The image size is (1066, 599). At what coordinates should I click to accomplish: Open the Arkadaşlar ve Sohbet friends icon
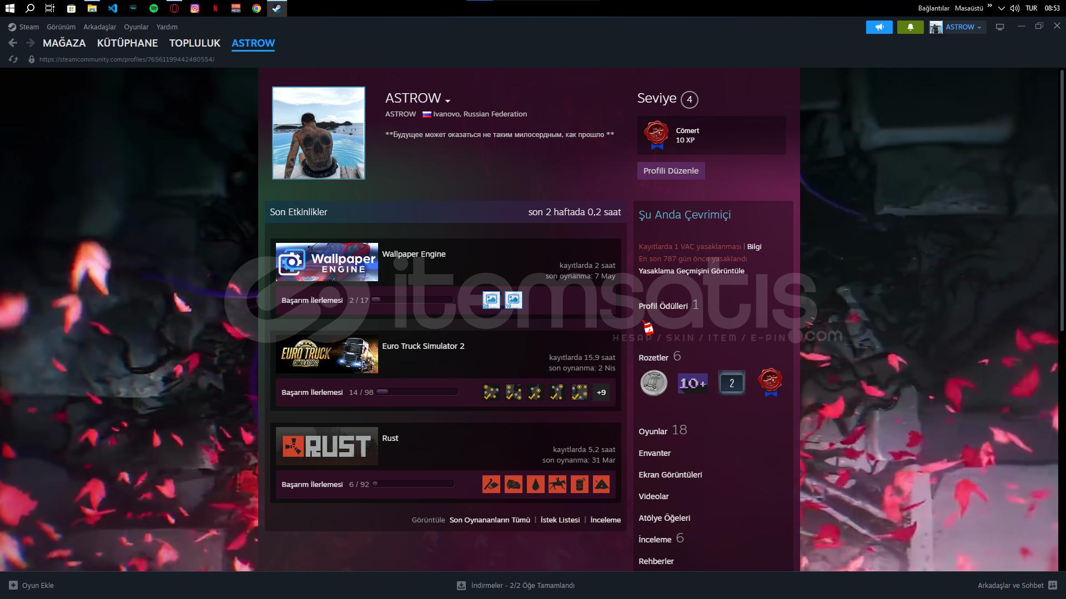[1053, 585]
